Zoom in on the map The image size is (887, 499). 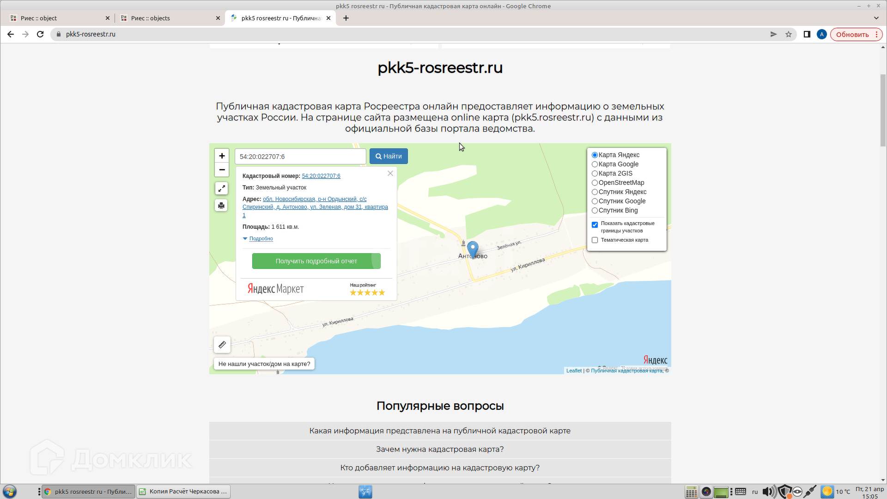click(x=222, y=156)
